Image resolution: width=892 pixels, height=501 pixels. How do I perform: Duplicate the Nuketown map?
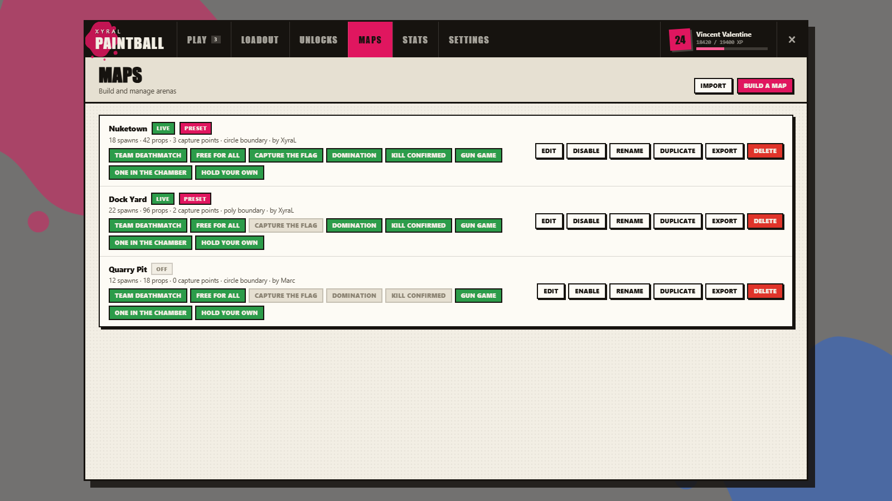[677, 151]
